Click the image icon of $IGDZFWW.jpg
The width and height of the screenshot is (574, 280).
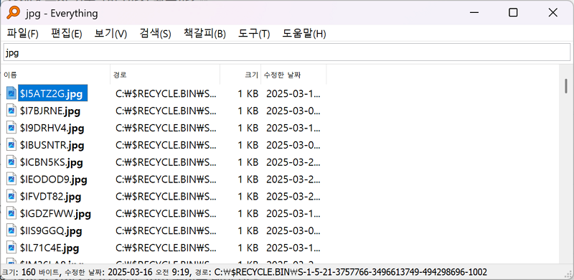pos(12,213)
